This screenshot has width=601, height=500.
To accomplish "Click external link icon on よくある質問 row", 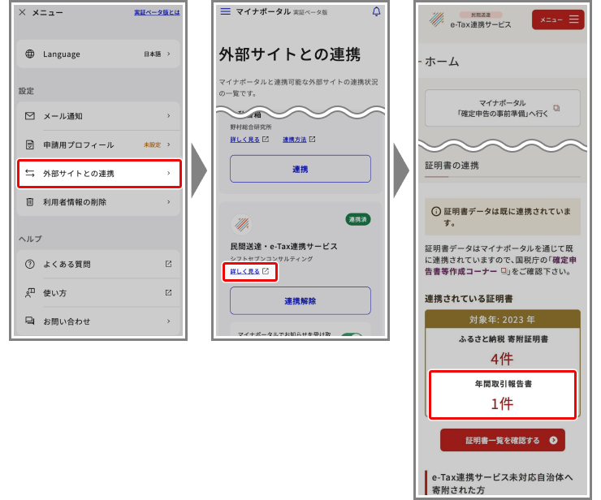I will 168,264.
